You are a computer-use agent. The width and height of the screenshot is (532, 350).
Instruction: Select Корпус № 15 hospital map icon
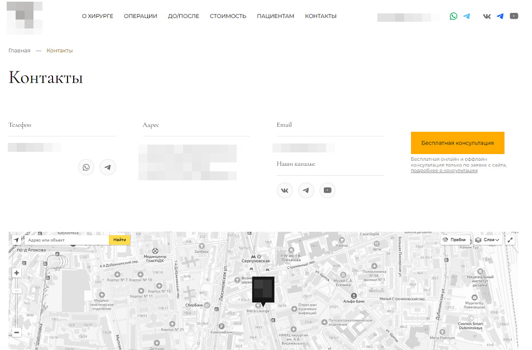tap(159, 286)
